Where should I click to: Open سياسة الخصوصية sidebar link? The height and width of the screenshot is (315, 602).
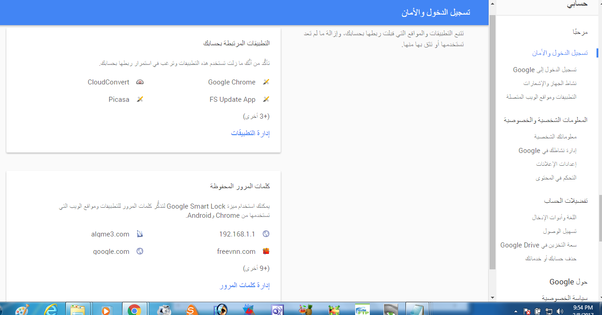coord(565,298)
